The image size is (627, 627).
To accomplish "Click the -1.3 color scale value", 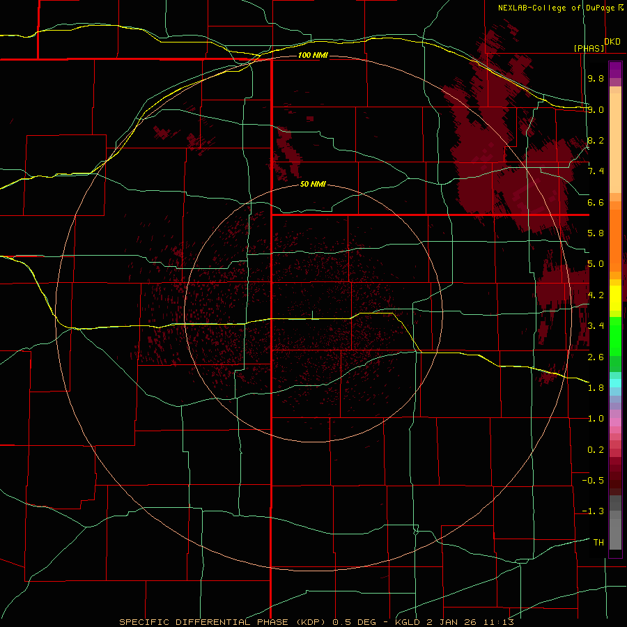I will tap(593, 511).
